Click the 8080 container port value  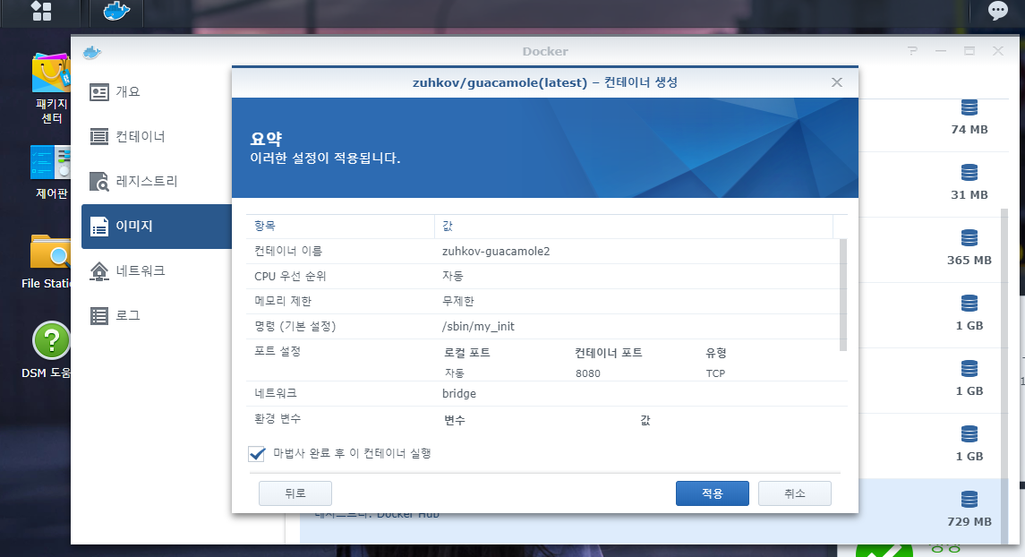(x=587, y=373)
